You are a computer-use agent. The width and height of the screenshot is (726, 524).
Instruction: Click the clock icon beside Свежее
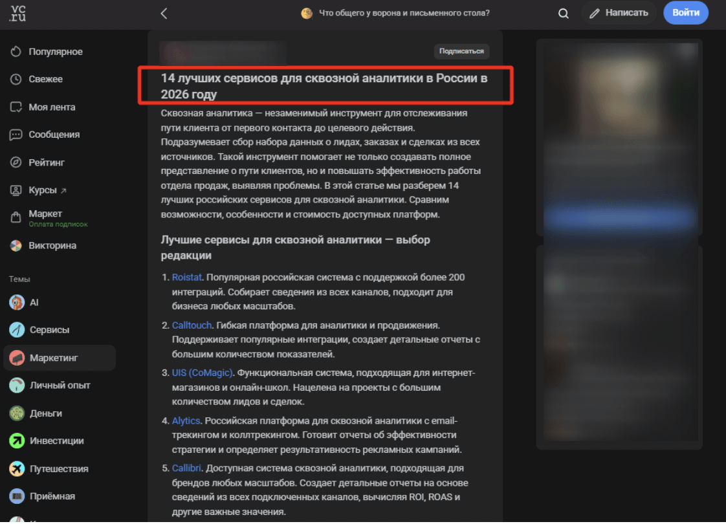[x=16, y=79]
